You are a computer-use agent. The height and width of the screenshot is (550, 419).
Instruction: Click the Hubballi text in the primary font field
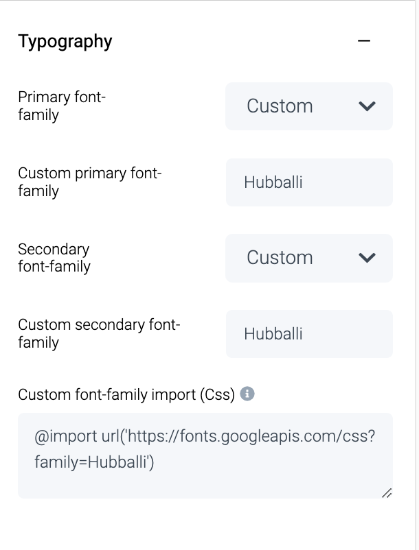pyautogui.click(x=273, y=182)
